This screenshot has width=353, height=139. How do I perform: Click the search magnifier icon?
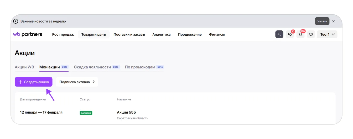point(279,34)
